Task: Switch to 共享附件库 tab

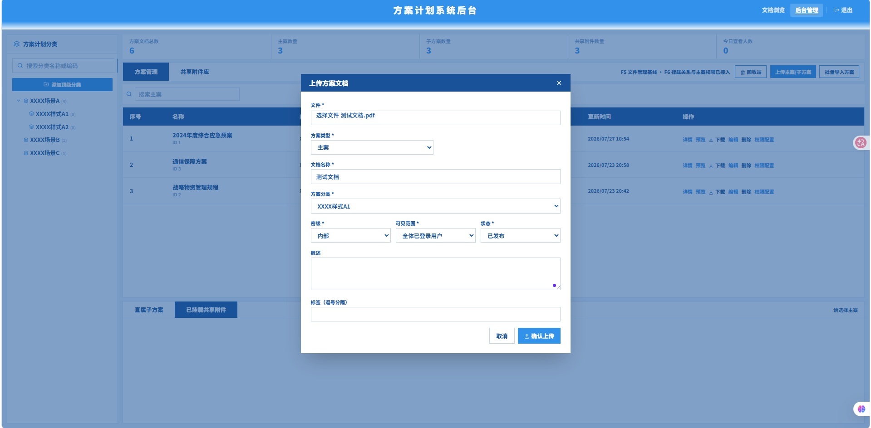Action: pos(195,72)
